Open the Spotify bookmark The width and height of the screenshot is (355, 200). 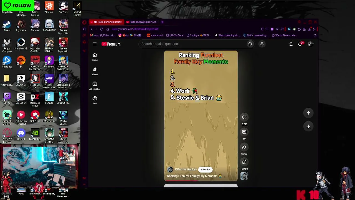click(199, 35)
